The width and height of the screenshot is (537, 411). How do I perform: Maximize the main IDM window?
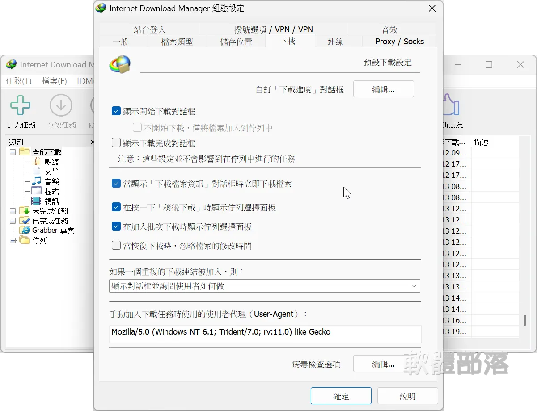pos(489,65)
